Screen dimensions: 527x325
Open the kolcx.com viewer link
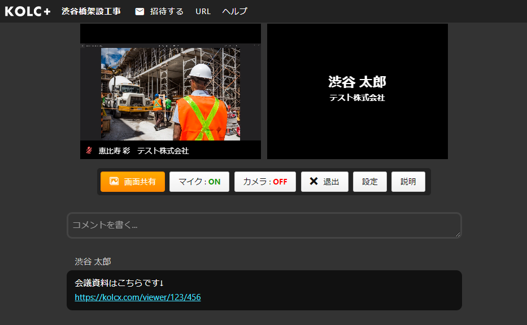137,297
